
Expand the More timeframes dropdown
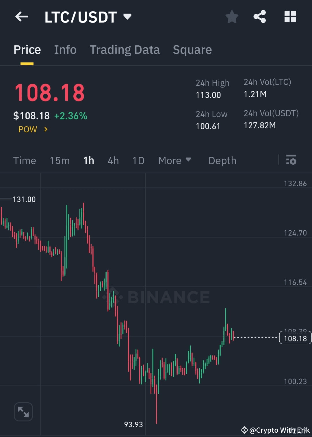pyautogui.click(x=174, y=160)
